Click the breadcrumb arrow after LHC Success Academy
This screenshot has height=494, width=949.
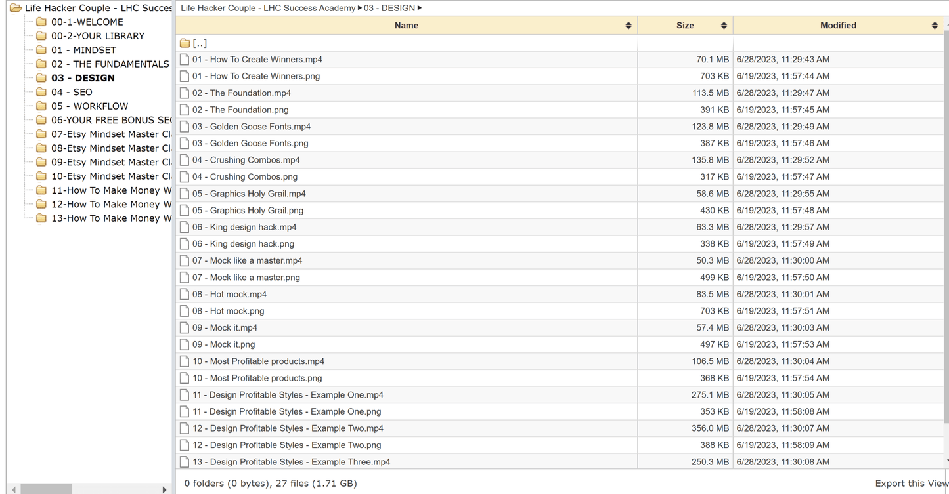point(360,8)
